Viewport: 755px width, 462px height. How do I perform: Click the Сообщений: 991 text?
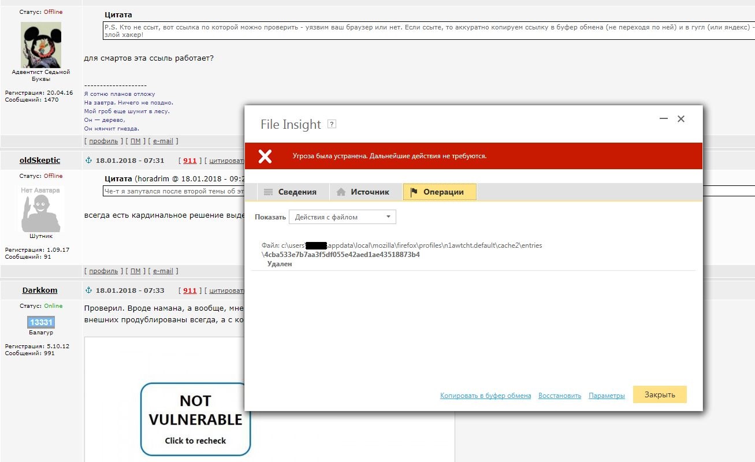click(30, 353)
